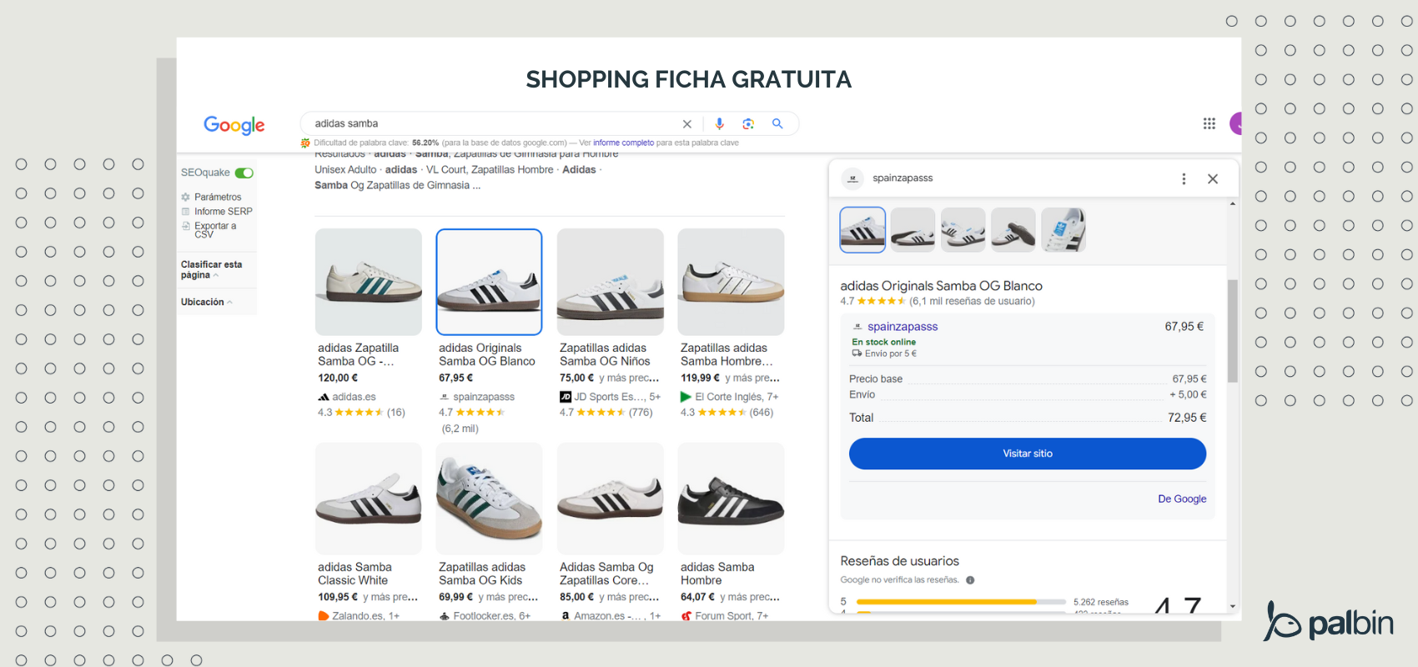Click the Visitar sitio button
1418x667 pixels.
pos(1028,454)
